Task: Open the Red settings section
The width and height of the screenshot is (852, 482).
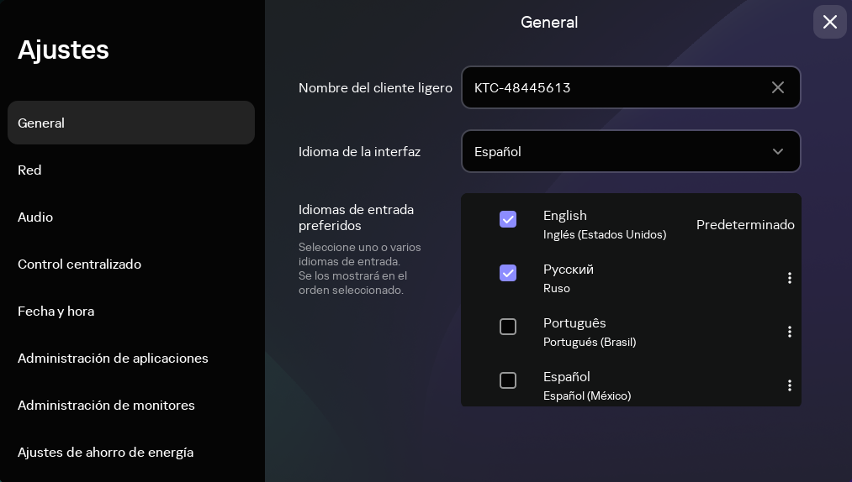Action: click(x=30, y=170)
